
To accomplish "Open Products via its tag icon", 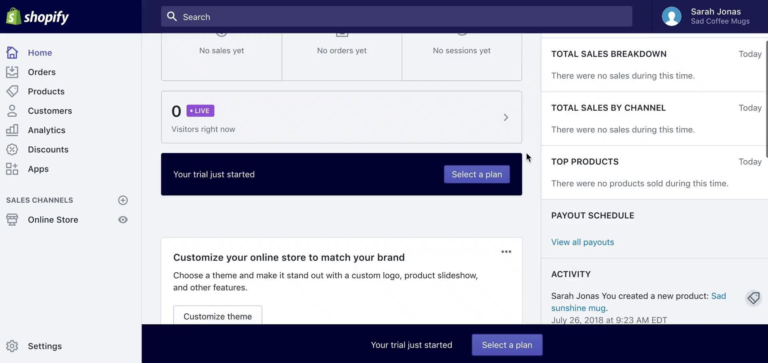I will click(x=12, y=92).
